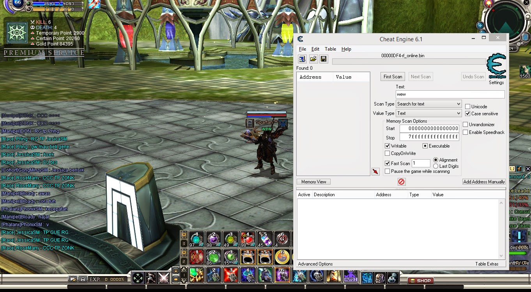Click the Stop address field
531x292 pixels.
(x=429, y=137)
